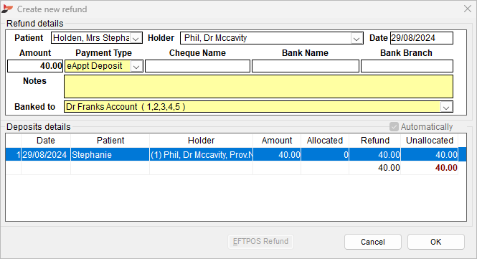Click the Holder cell '(1) Phil, Dr Mccavity'
The height and width of the screenshot is (259, 477).
click(x=202, y=154)
